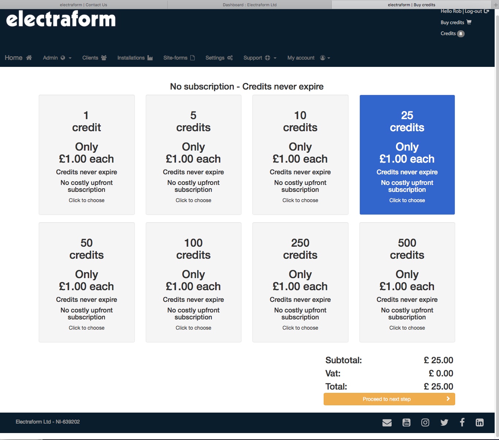The width and height of the screenshot is (499, 440).
Task: Click the electraform logo
Action: click(x=61, y=19)
